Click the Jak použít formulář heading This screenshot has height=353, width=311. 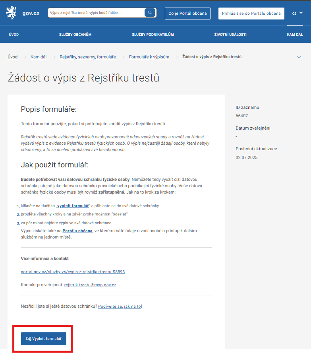tap(55, 165)
